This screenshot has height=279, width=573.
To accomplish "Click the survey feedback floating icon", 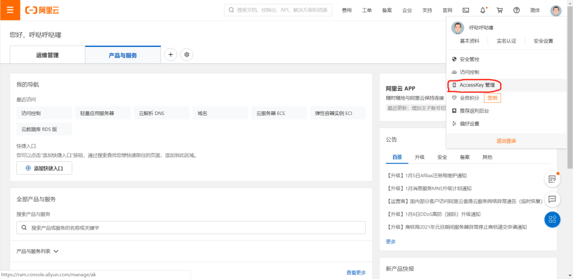I will tap(552, 179).
